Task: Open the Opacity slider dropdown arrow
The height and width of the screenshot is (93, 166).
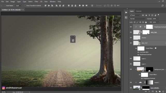Action: point(158,19)
